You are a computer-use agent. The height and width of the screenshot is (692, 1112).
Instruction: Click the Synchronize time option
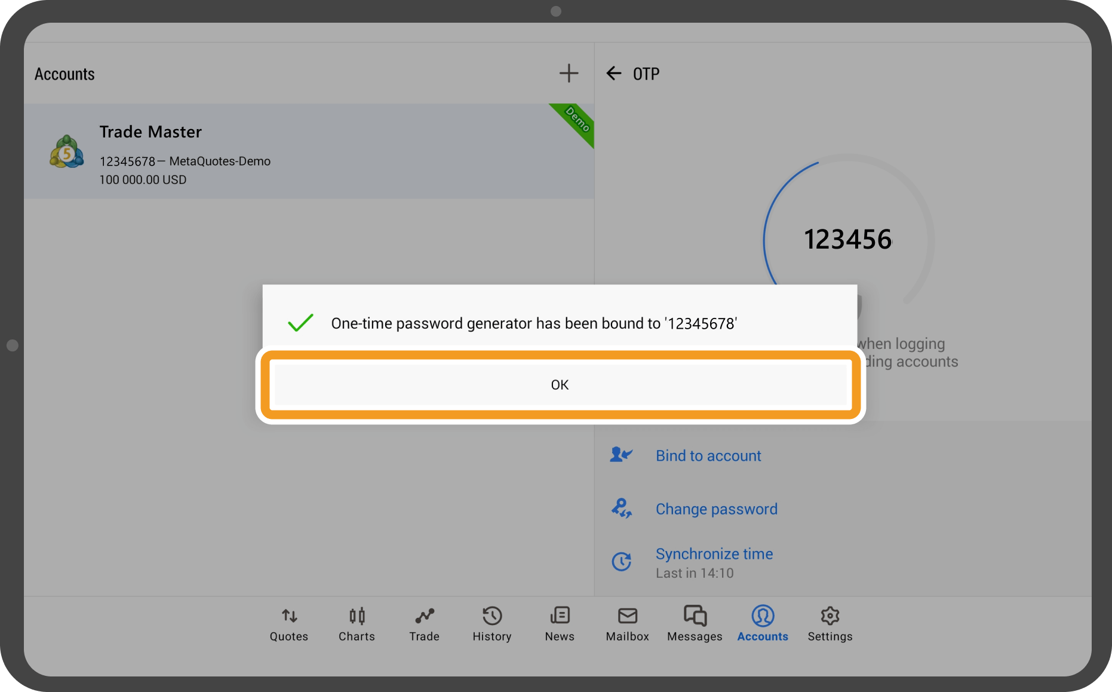click(x=714, y=555)
